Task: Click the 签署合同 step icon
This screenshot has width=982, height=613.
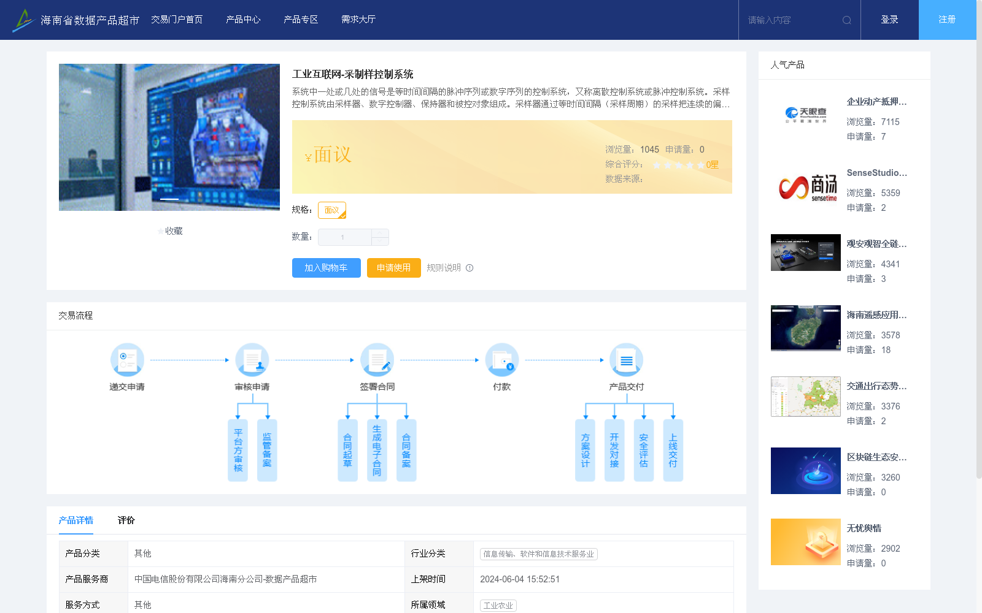Action: [377, 360]
